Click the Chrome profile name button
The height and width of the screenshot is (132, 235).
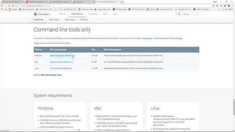pyautogui.click(x=214, y=2)
